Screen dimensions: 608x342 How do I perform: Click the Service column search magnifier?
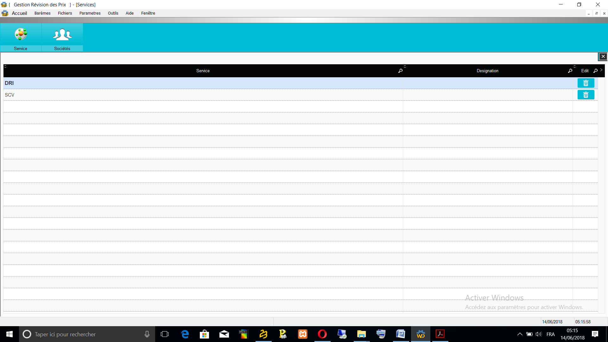pyautogui.click(x=400, y=71)
